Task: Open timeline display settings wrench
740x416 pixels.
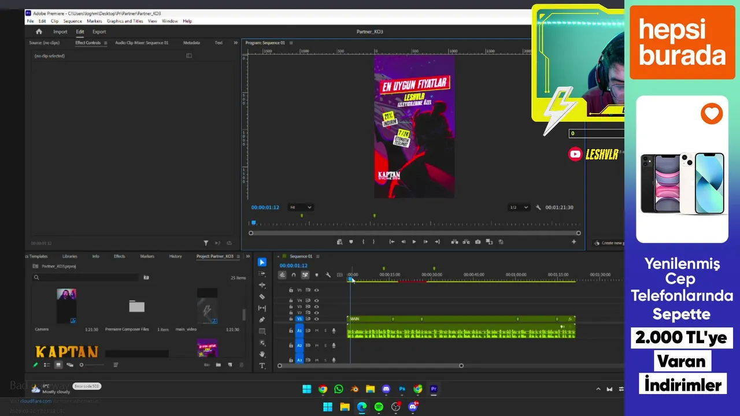Action: click(x=328, y=275)
